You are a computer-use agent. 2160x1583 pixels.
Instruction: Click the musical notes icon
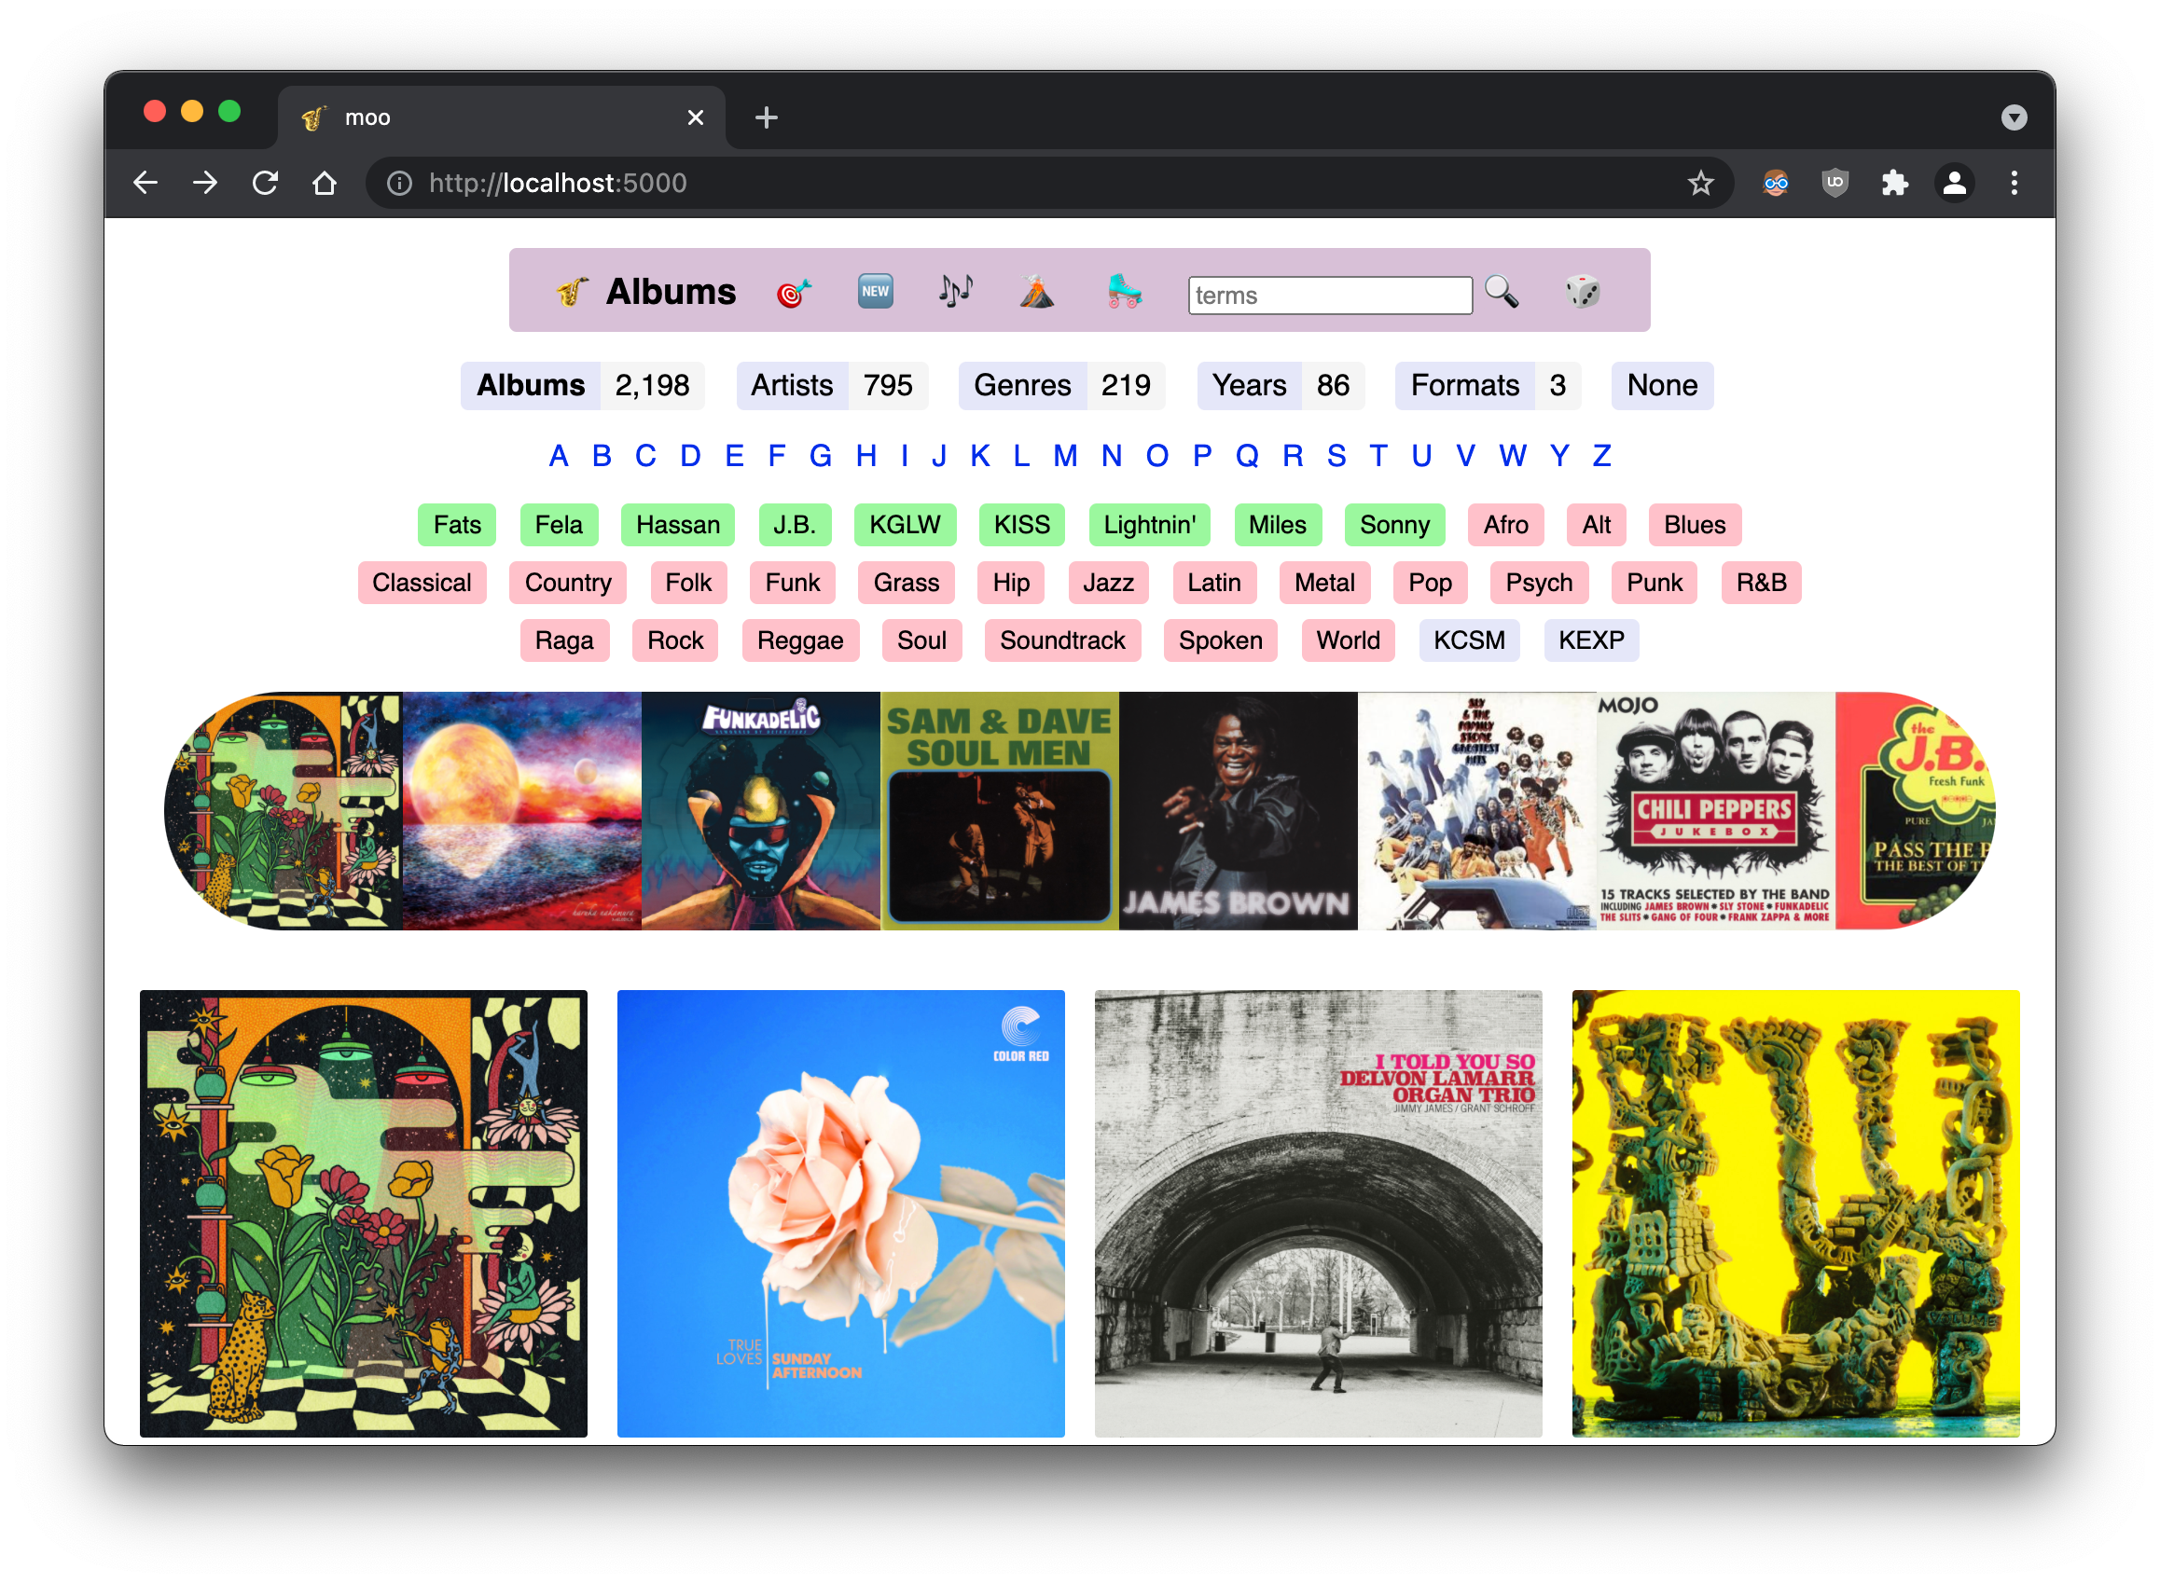955,291
